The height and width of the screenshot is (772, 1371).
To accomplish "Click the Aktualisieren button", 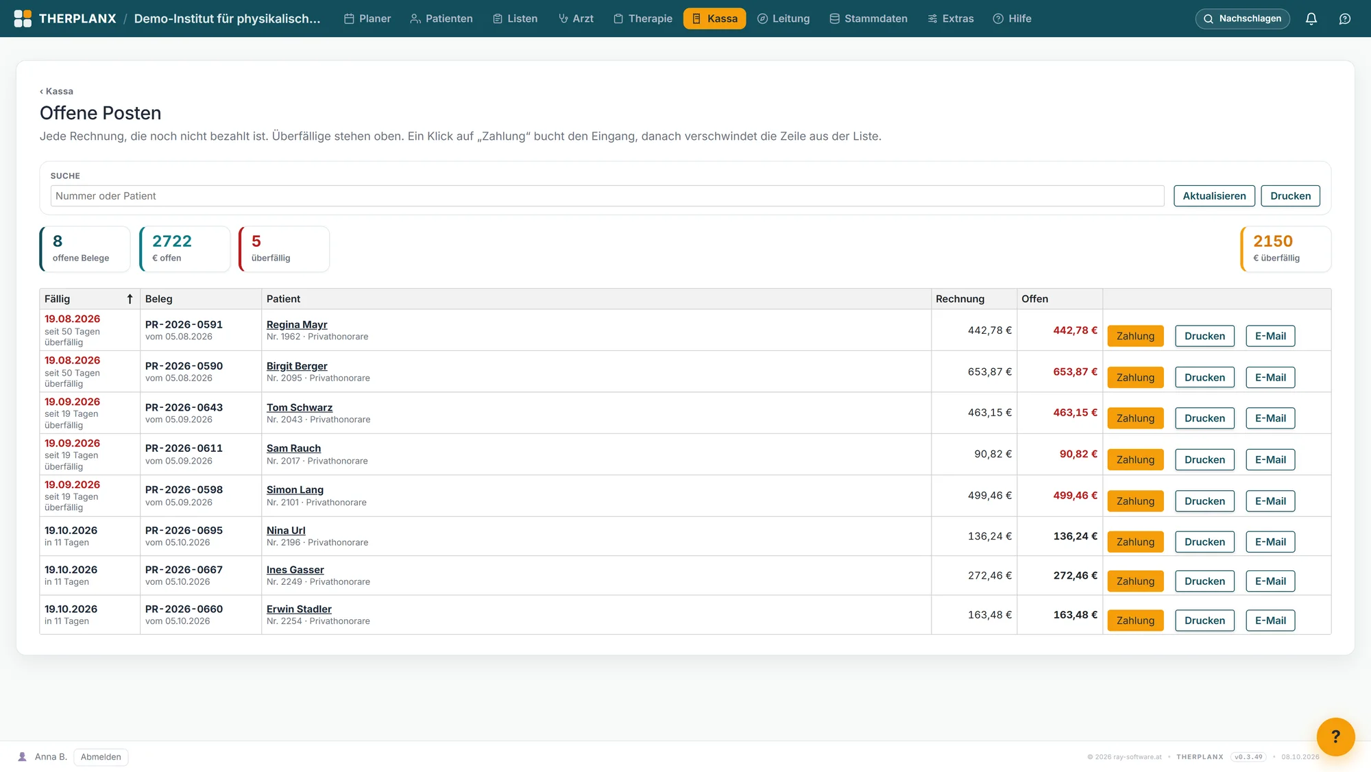I will (1214, 196).
